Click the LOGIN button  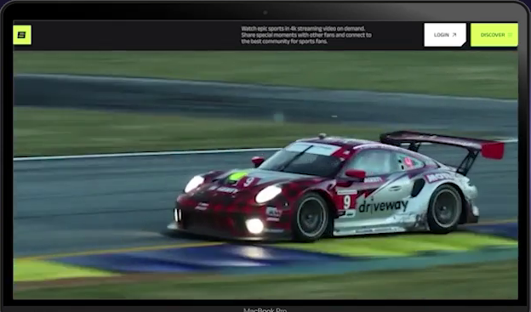point(445,35)
